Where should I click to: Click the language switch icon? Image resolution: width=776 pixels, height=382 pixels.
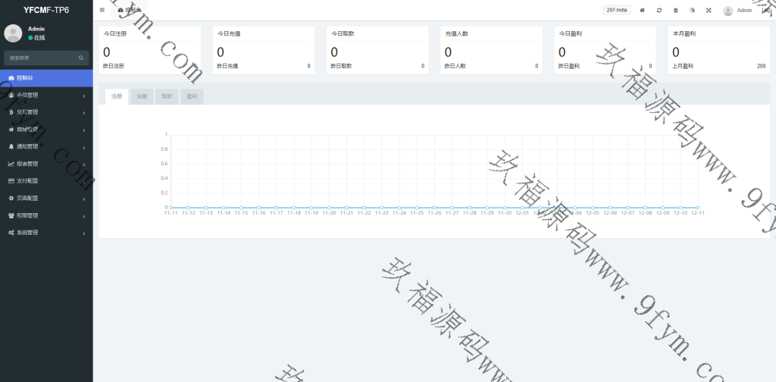[x=692, y=11]
